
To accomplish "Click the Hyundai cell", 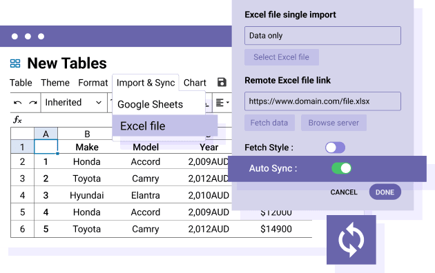I will pyautogui.click(x=87, y=196).
